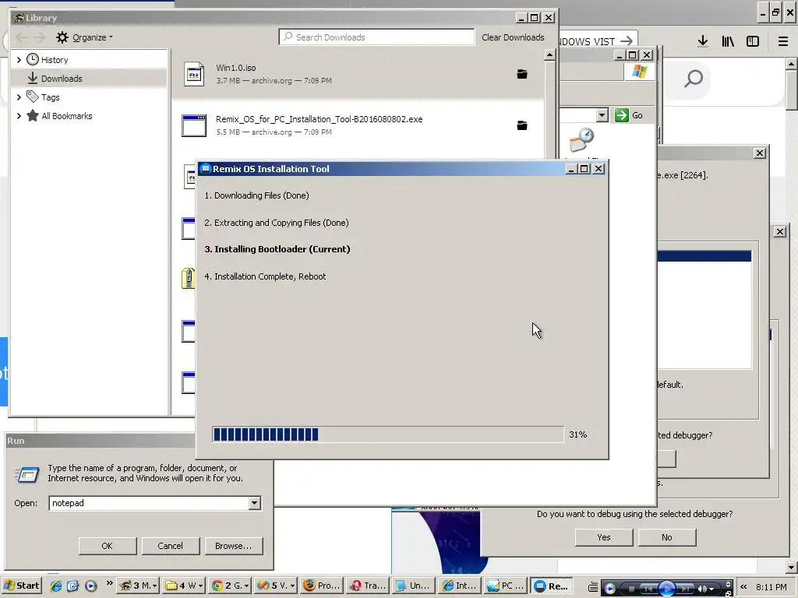Click OK in the Run dialog

[x=107, y=546]
